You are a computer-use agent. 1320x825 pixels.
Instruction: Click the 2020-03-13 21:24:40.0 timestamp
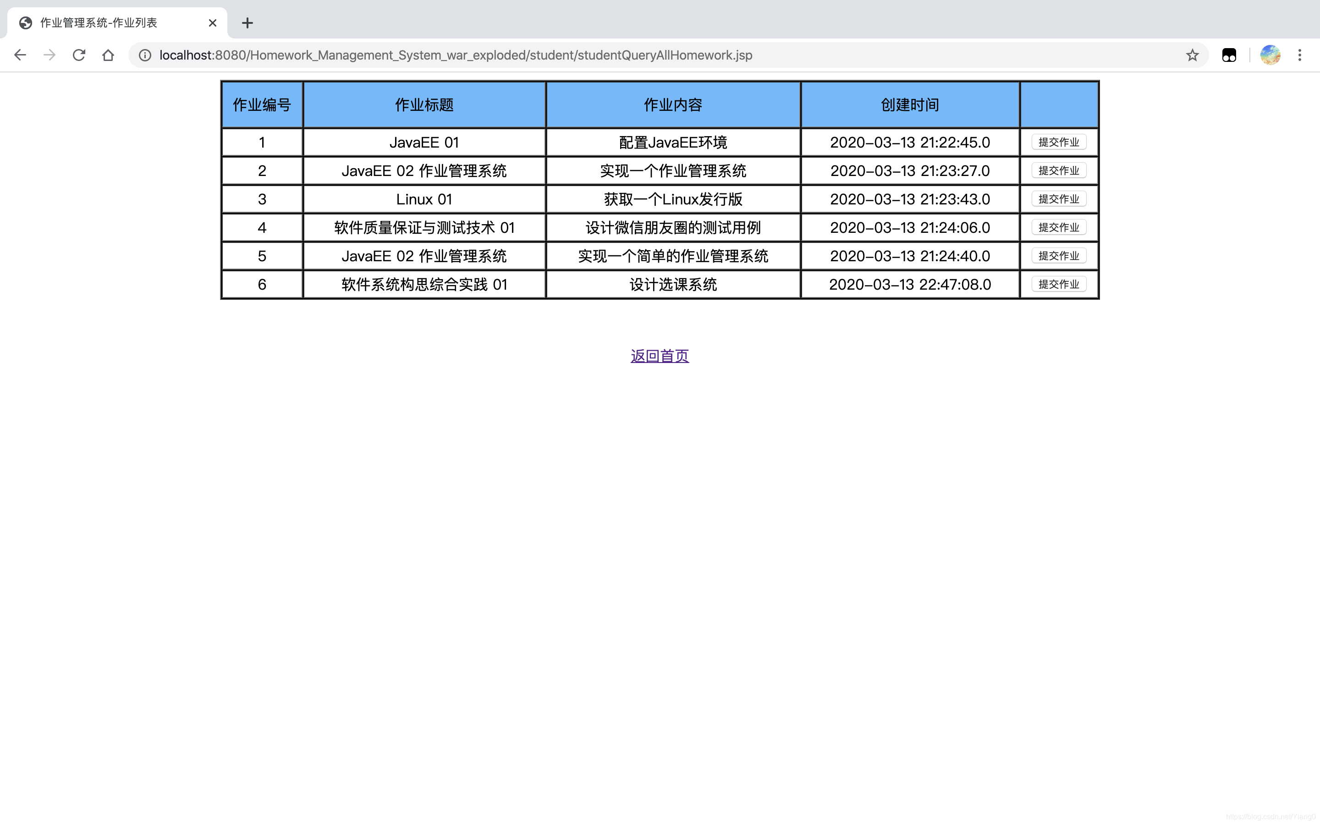click(910, 256)
